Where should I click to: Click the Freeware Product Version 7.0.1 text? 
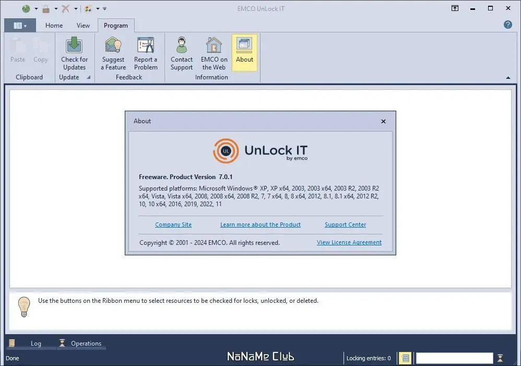[185, 177]
